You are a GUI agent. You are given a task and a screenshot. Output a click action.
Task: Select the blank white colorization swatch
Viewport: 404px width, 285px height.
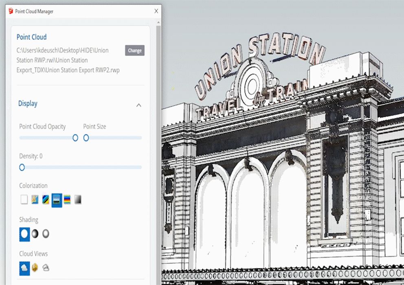click(24, 199)
